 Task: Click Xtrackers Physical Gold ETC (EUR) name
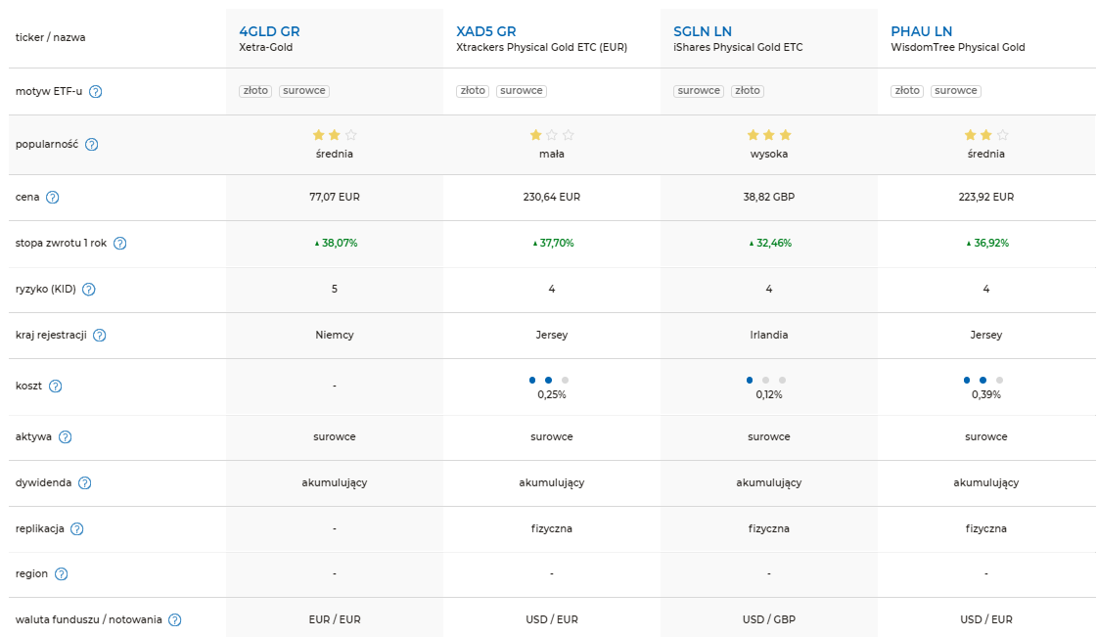541,48
